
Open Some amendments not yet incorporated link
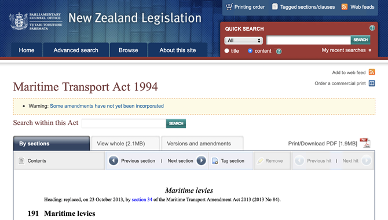(107, 106)
